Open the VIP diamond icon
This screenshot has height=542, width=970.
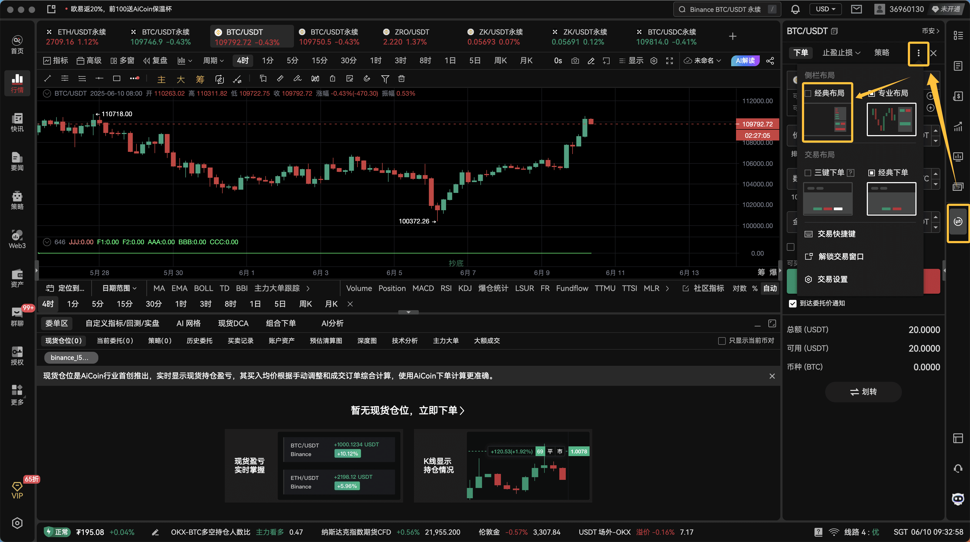click(17, 490)
